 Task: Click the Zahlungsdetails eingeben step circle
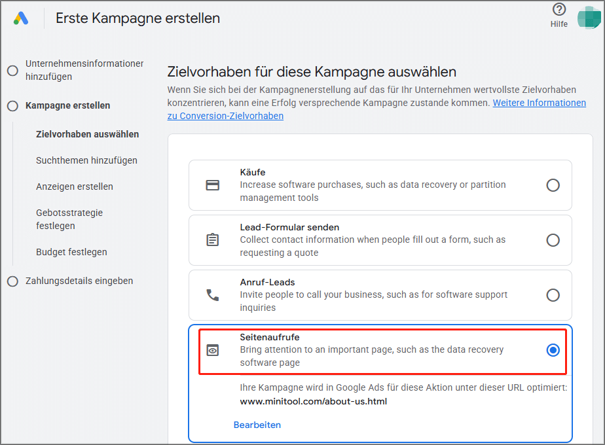(x=12, y=281)
